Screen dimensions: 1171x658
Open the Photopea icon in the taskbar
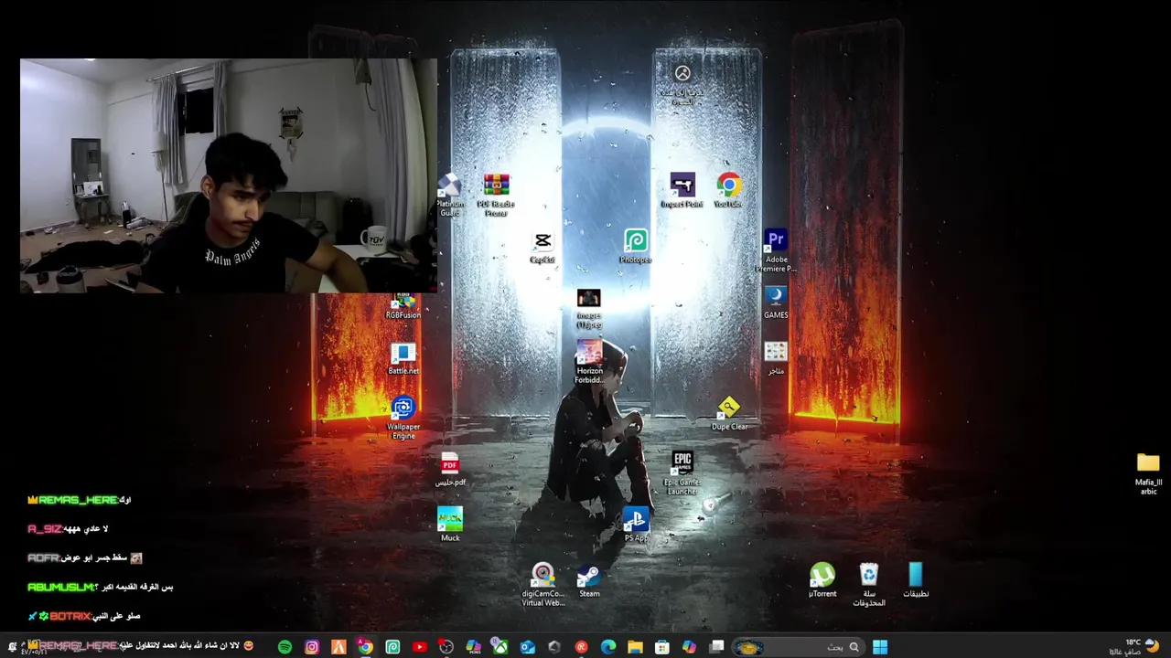[392, 647]
